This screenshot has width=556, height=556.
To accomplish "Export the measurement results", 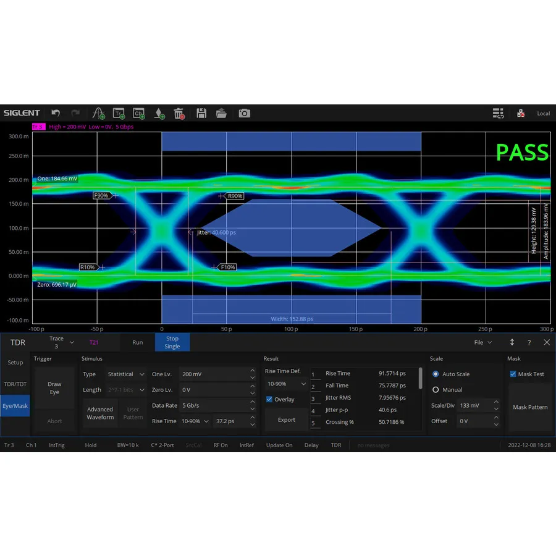I will pyautogui.click(x=286, y=419).
